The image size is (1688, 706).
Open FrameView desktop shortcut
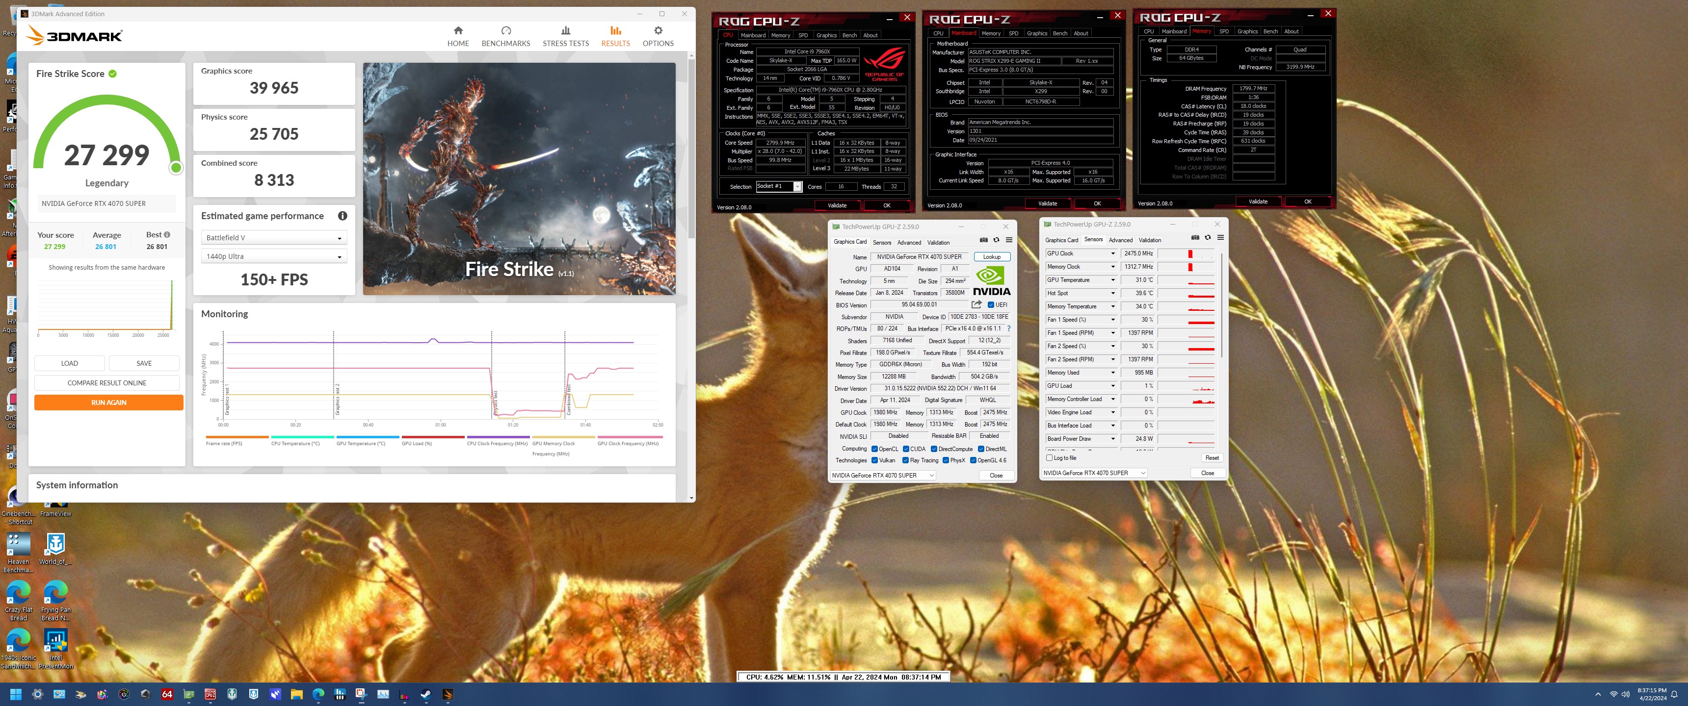coord(55,509)
